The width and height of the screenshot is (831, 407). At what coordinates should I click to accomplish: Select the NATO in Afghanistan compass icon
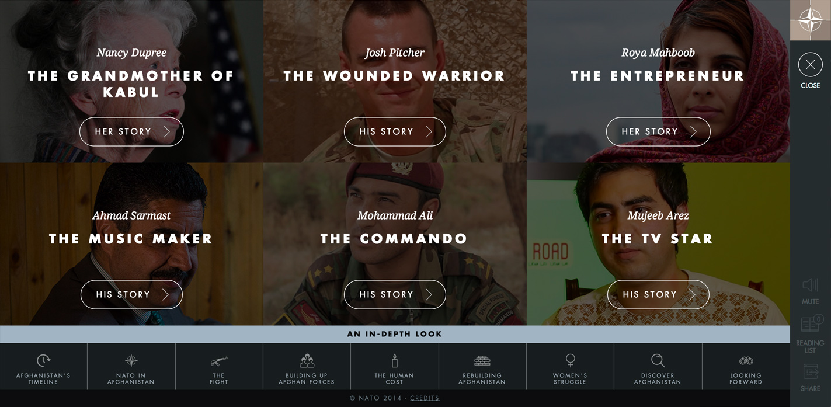131,360
